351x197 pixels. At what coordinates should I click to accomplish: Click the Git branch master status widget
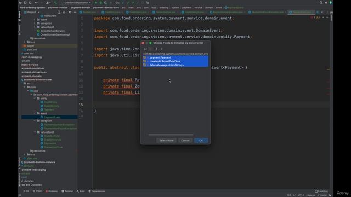pyautogui.click(x=322, y=195)
